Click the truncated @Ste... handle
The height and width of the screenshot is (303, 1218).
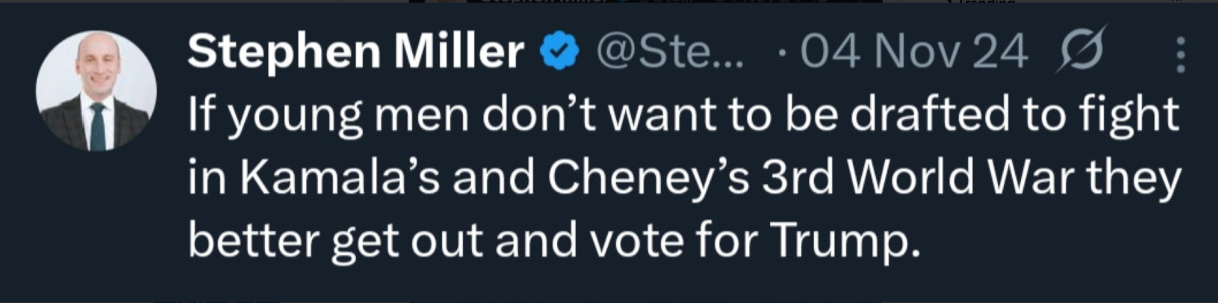(x=669, y=52)
